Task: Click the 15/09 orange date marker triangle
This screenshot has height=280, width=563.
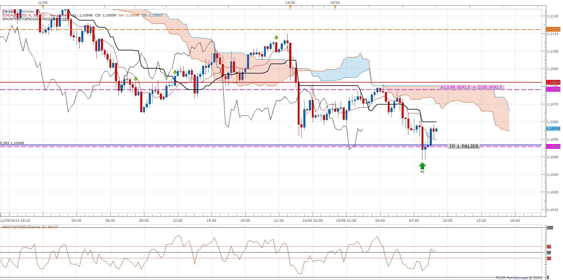Action: [x=335, y=7]
